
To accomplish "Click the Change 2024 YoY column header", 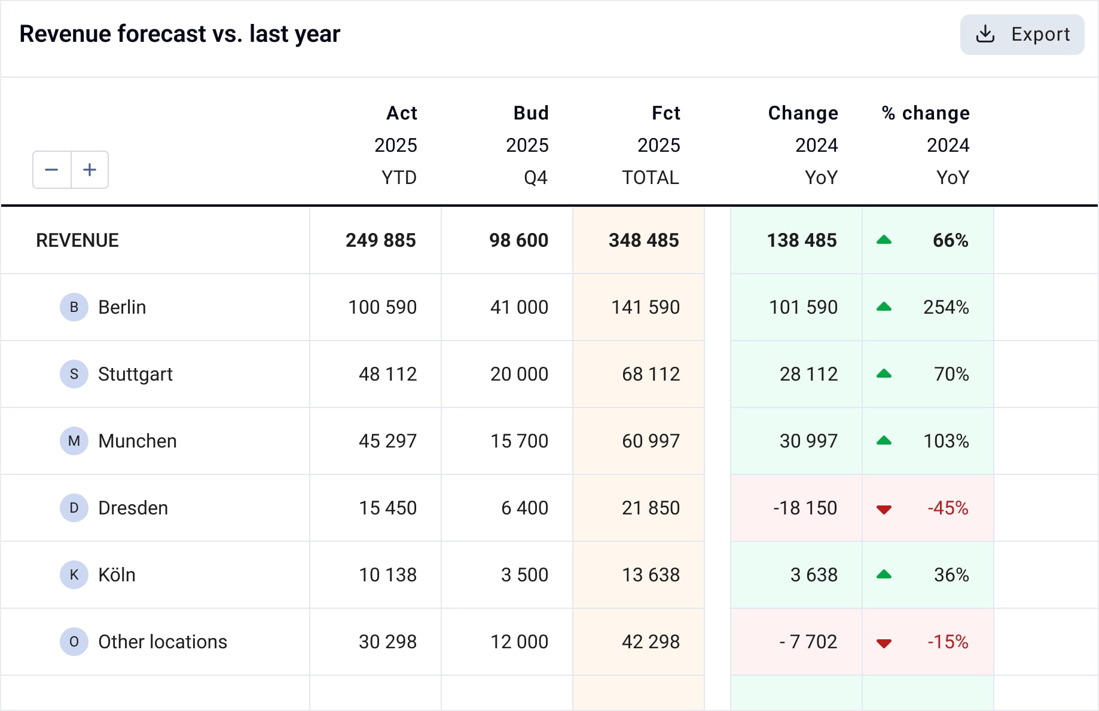I will tap(803, 145).
